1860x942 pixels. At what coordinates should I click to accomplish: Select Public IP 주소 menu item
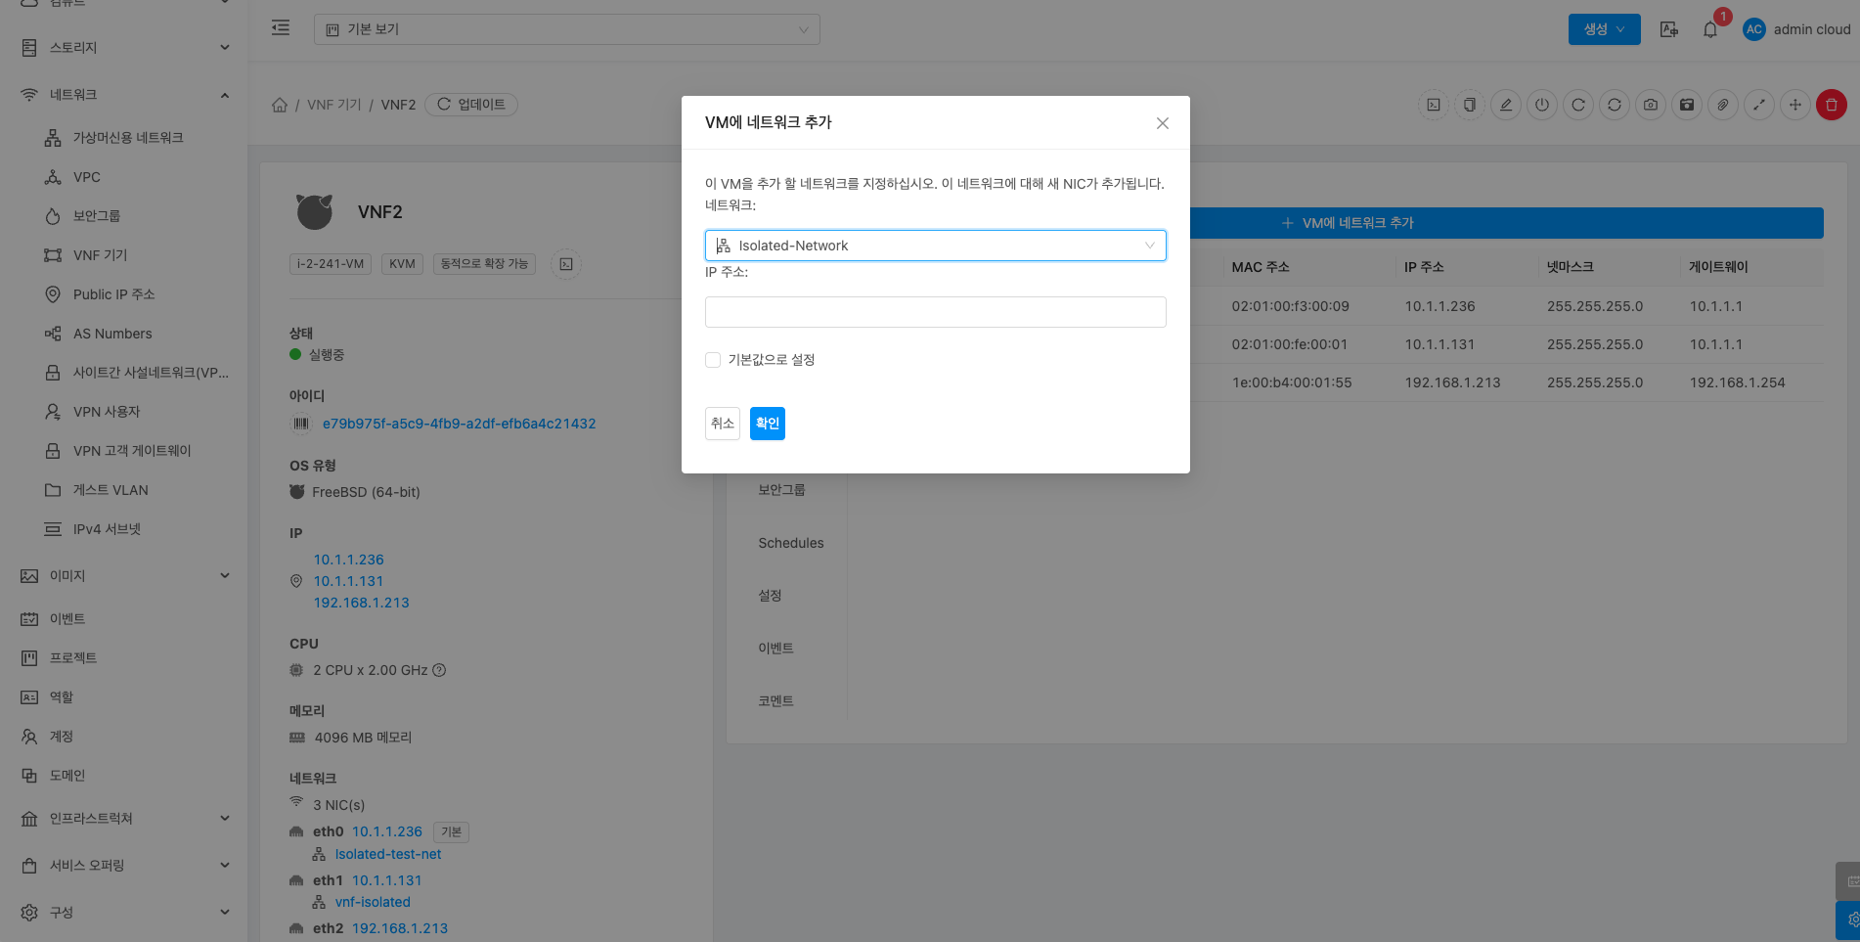point(113,294)
